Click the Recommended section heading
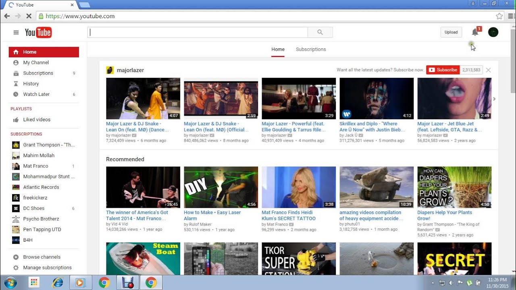The image size is (516, 290). pyautogui.click(x=125, y=159)
